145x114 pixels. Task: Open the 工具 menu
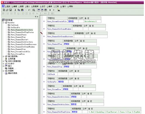[x=56, y=6]
